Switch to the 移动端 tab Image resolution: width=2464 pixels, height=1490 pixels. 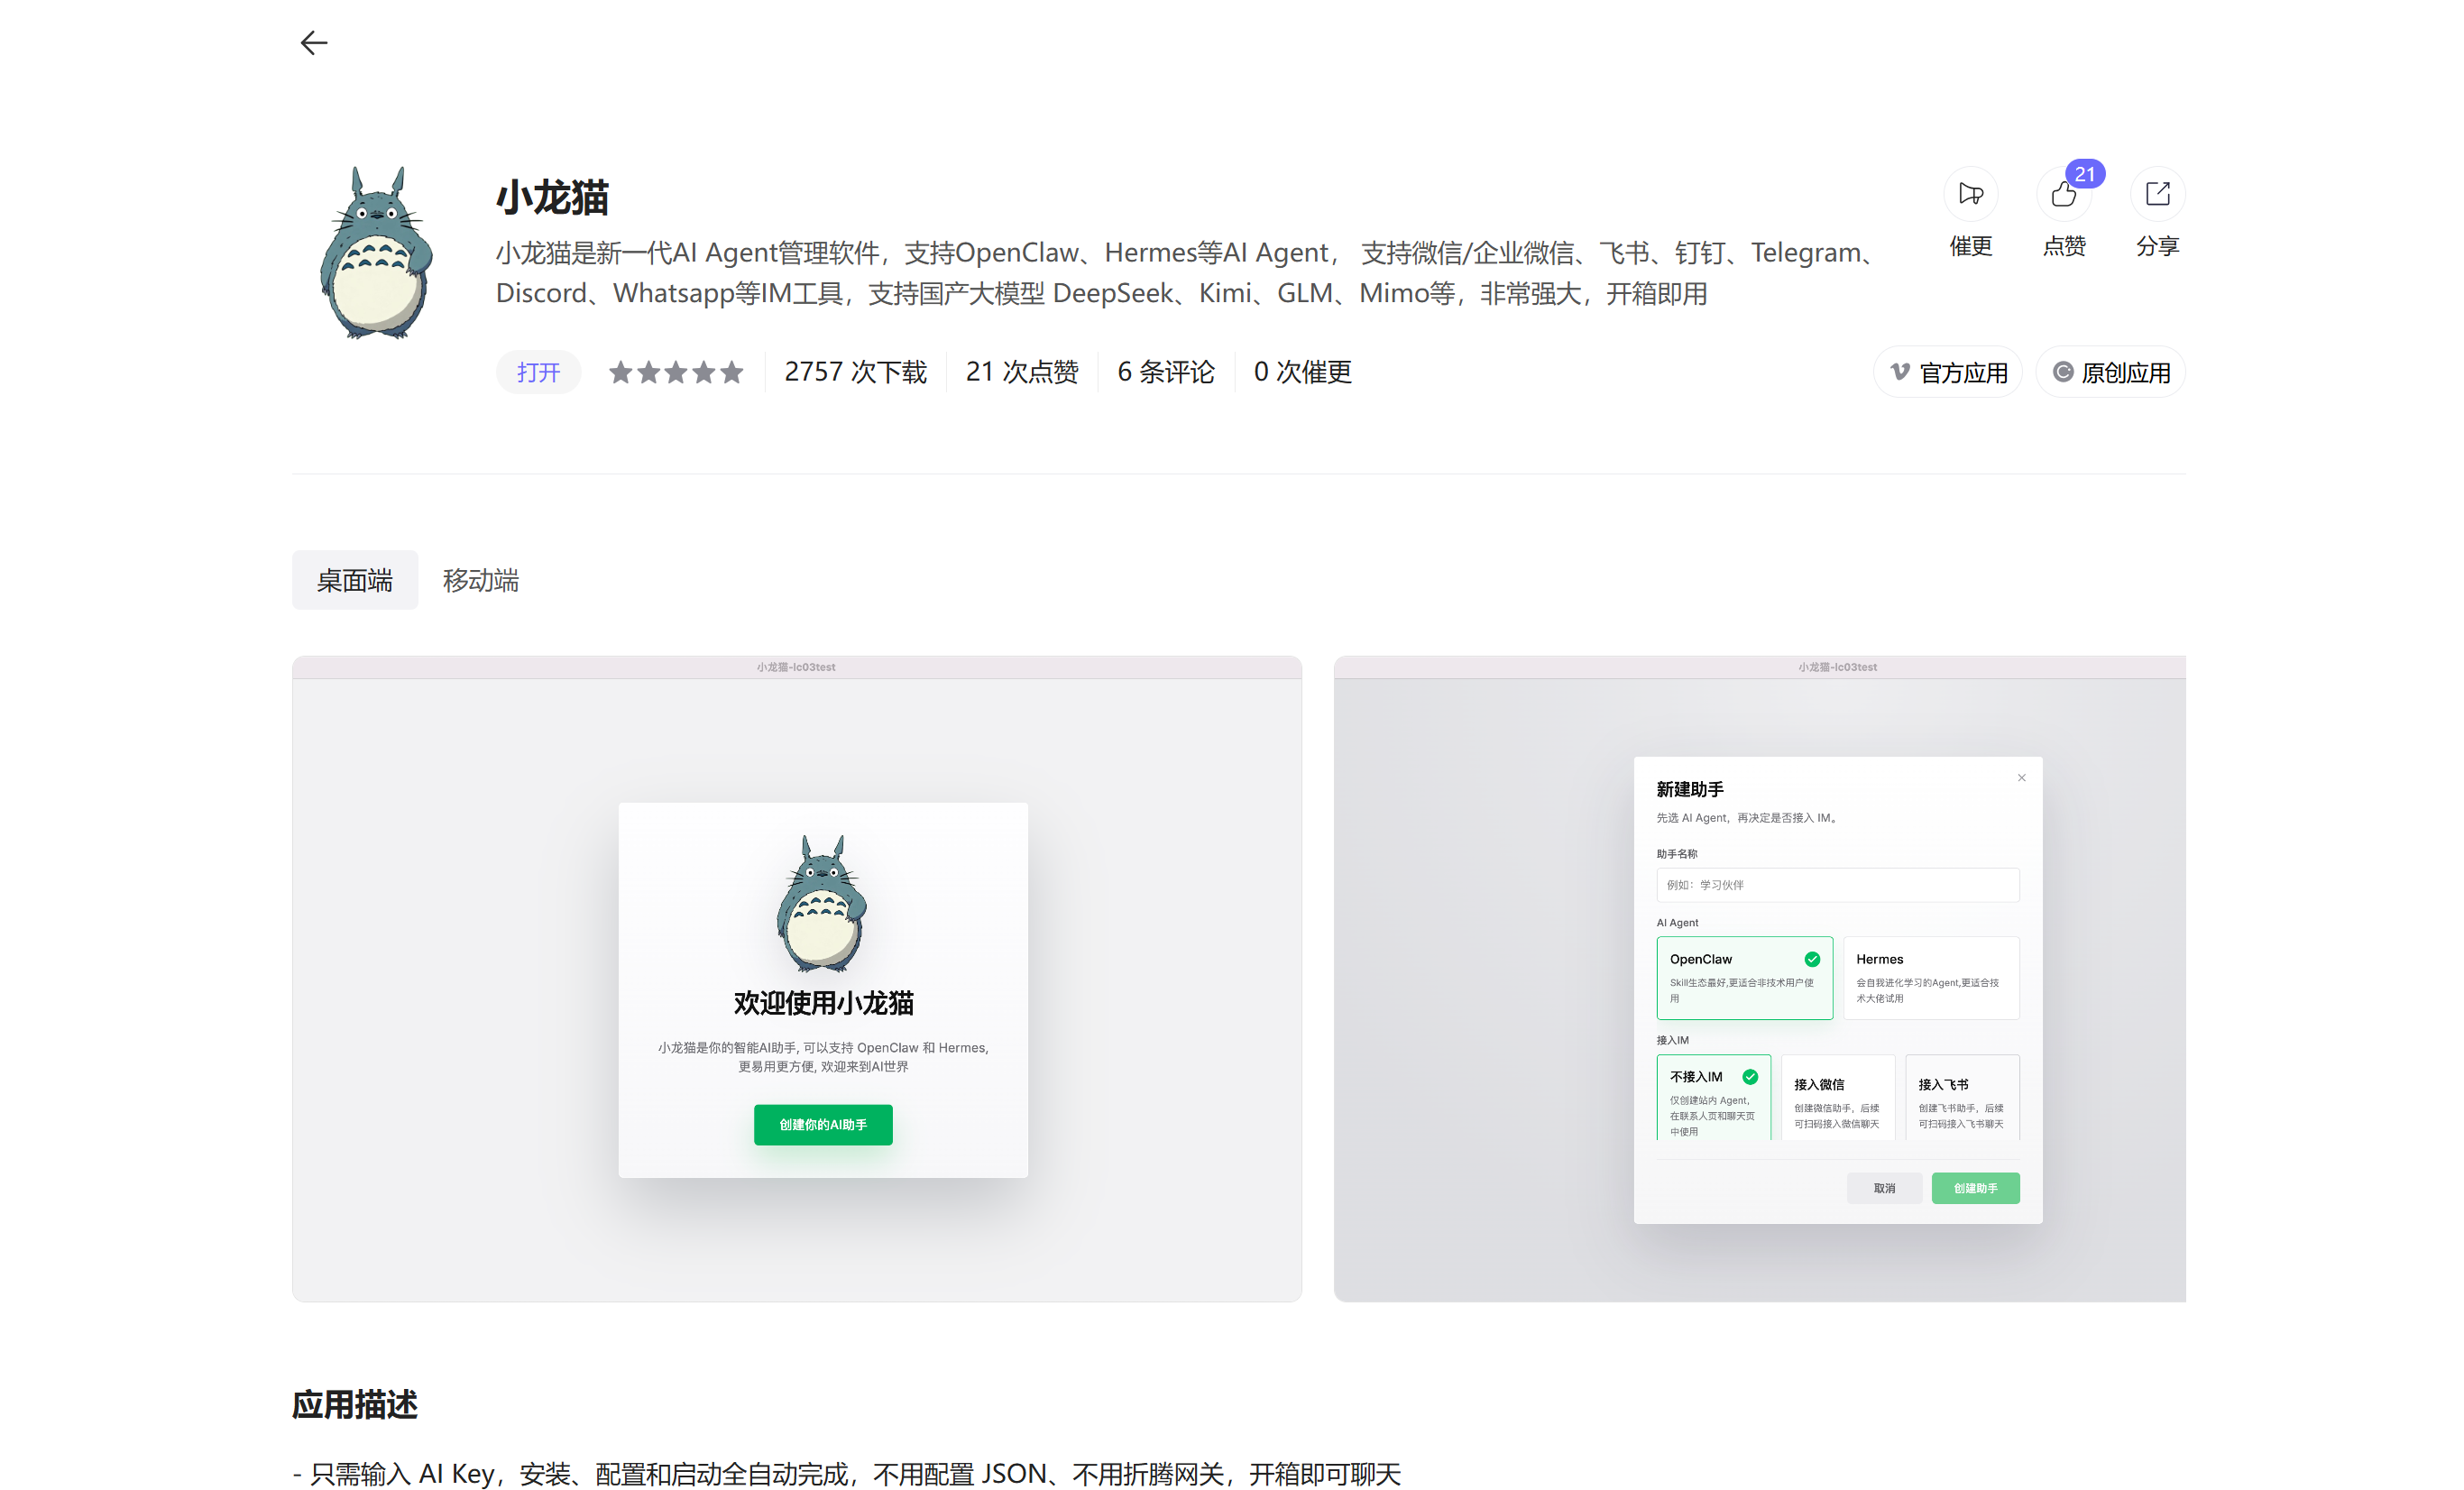481,580
